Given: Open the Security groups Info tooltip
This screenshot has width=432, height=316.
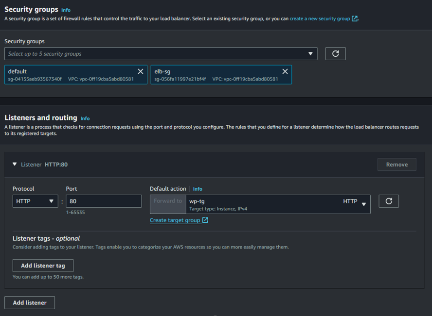Looking at the screenshot, I should (x=66, y=9).
